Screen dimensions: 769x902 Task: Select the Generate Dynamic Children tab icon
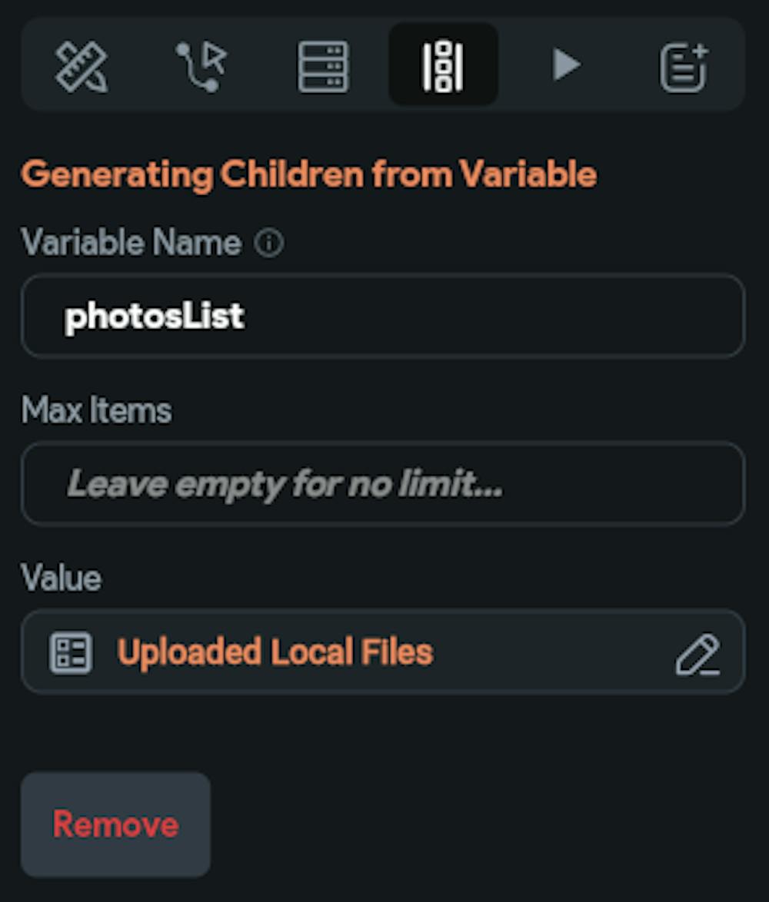[x=443, y=66]
